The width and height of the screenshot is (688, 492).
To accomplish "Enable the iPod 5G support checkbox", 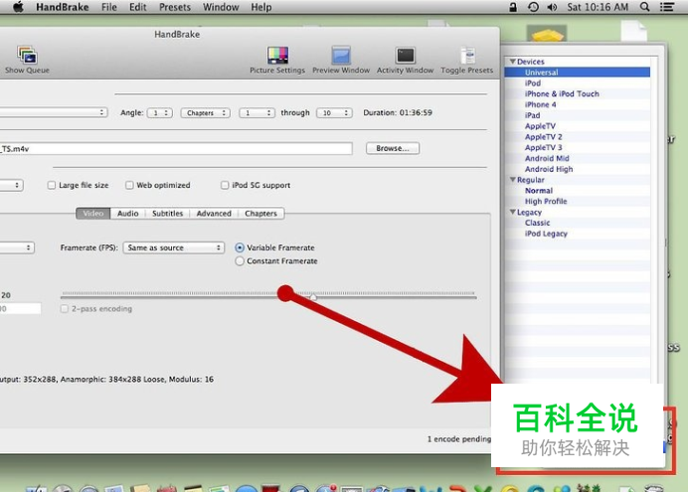I will (x=225, y=185).
